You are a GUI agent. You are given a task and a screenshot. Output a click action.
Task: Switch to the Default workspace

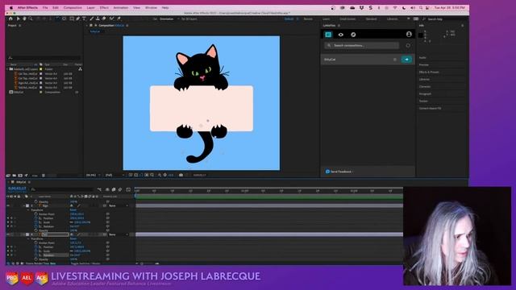click(x=289, y=19)
